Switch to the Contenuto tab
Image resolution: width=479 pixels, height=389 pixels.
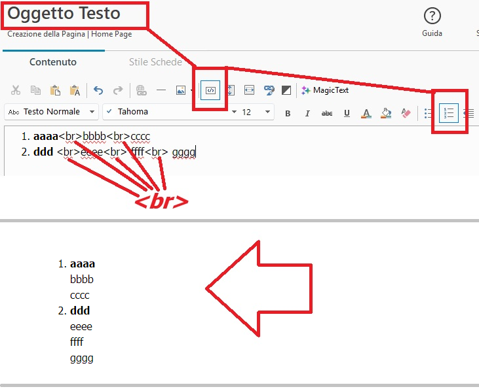tap(53, 62)
